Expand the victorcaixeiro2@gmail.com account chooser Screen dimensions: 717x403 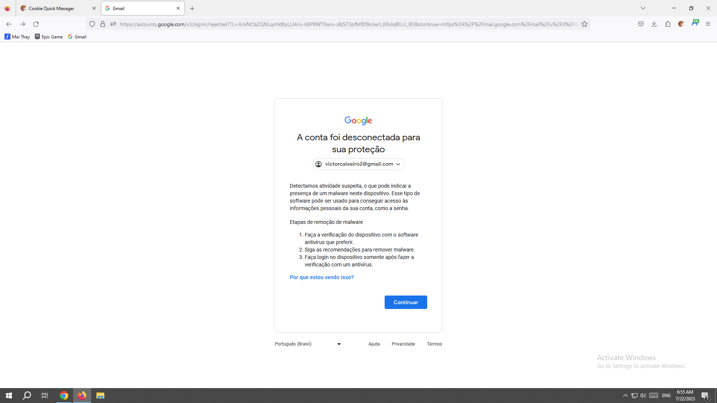click(x=358, y=164)
